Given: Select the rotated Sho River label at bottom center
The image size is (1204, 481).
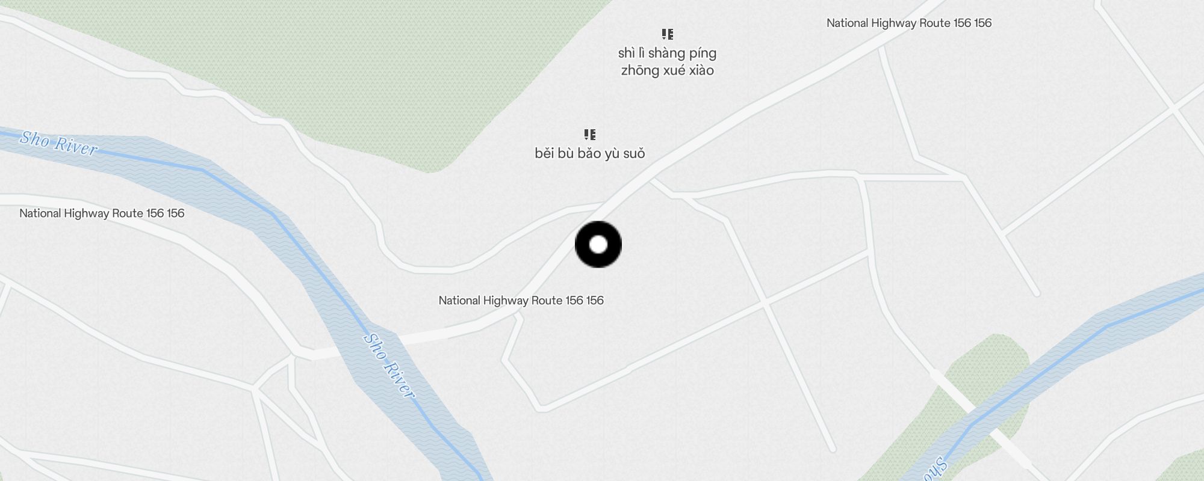Looking at the screenshot, I should [389, 366].
